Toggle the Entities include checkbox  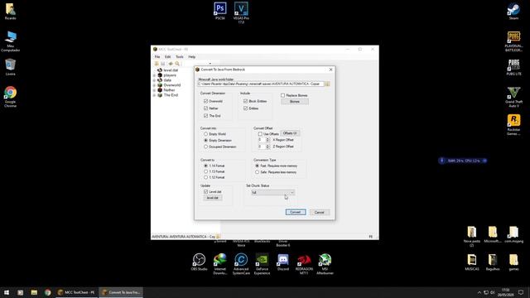(245, 108)
